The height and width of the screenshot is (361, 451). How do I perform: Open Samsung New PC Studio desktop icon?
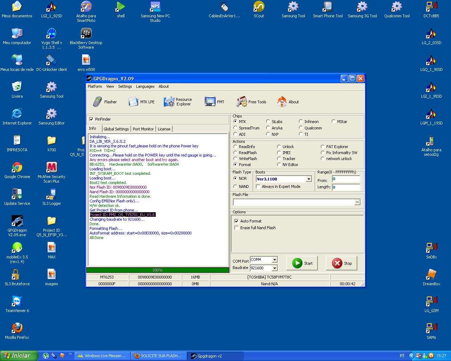[155, 12]
